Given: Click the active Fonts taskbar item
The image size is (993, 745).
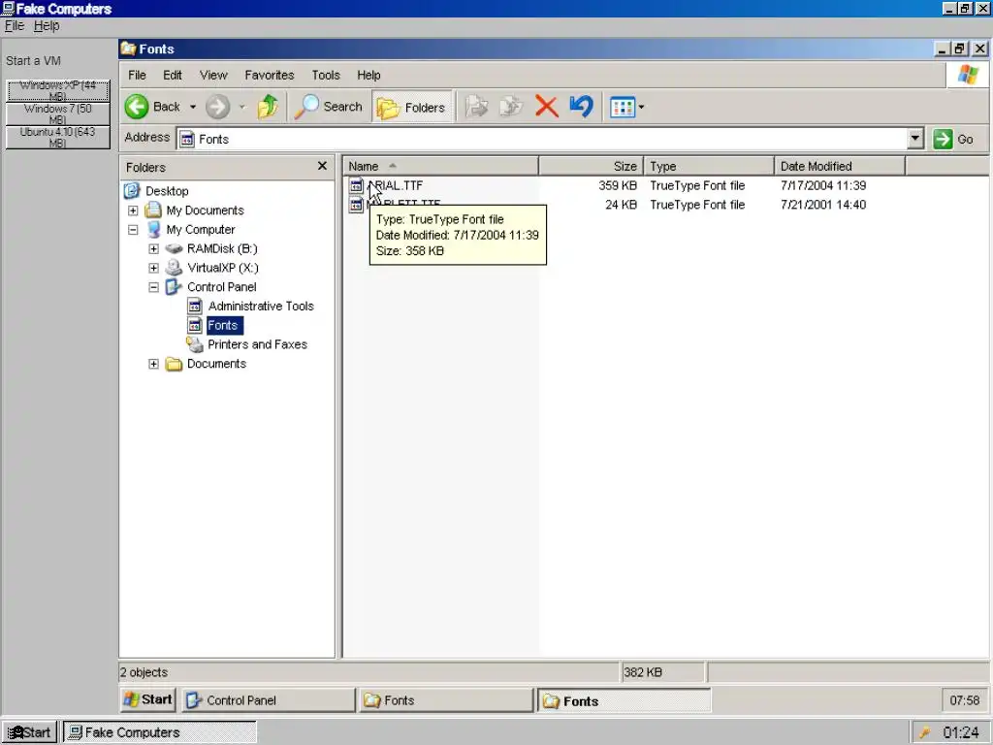Looking at the screenshot, I should [x=624, y=700].
